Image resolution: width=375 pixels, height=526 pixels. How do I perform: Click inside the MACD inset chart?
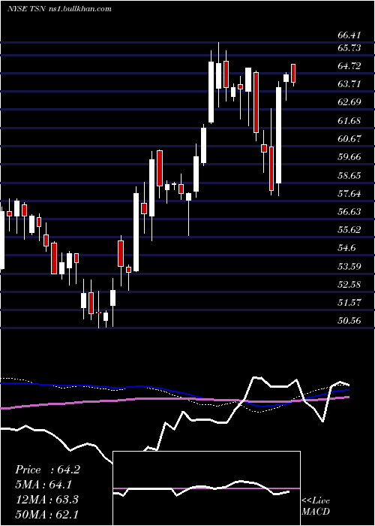[x=206, y=488]
